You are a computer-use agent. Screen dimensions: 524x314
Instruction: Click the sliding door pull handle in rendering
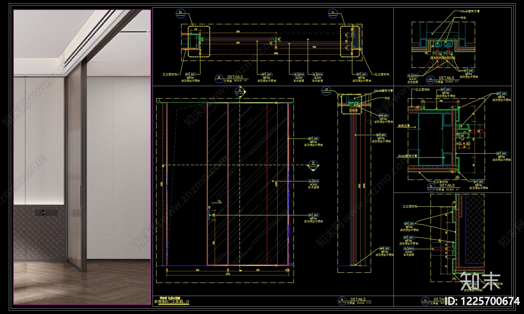pyautogui.click(x=80, y=196)
